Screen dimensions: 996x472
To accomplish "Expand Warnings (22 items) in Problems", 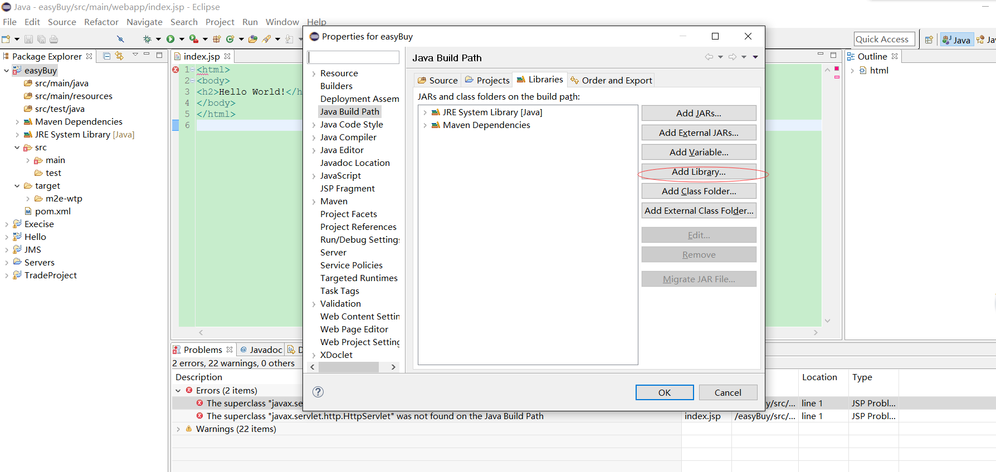I will click(x=178, y=429).
